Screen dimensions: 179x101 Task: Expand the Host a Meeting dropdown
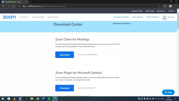[x=153, y=17]
